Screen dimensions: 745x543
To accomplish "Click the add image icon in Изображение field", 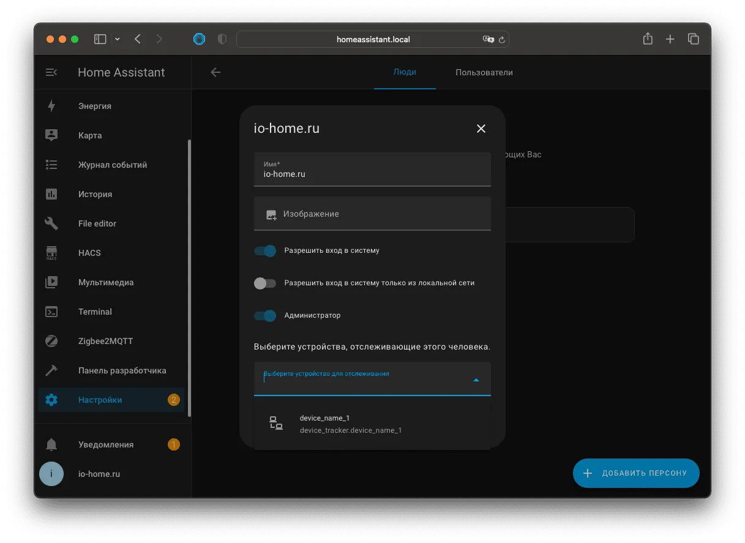I will (x=271, y=215).
